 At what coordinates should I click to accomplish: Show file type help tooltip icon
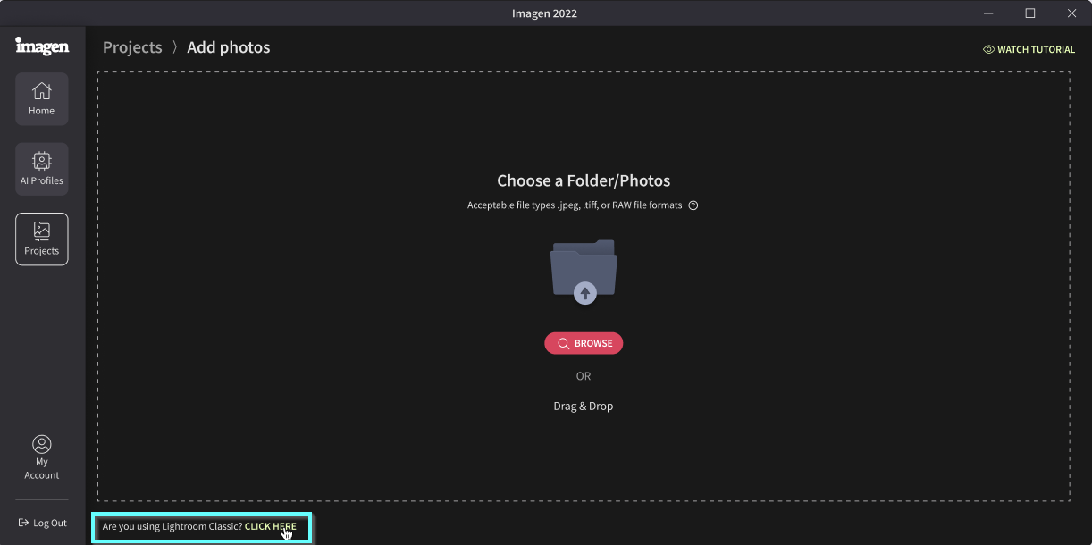click(x=693, y=205)
